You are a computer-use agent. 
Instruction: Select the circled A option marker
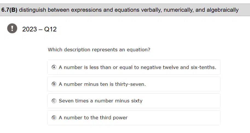[x=54, y=67]
